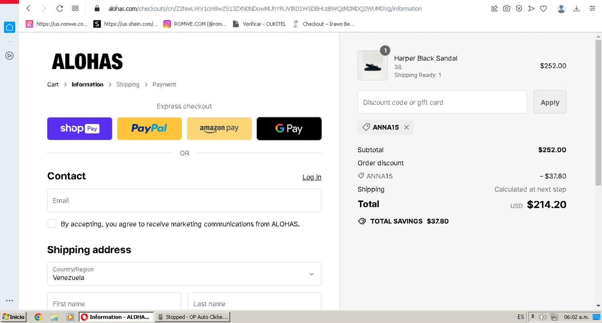Click the volume speaker tray icon
The height and width of the screenshot is (323, 602).
543,317
